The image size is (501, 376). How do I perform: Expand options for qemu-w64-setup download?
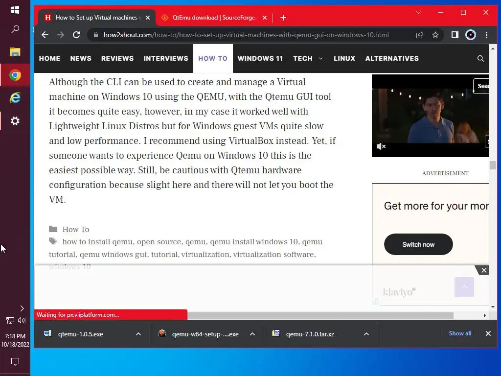[x=252, y=334]
